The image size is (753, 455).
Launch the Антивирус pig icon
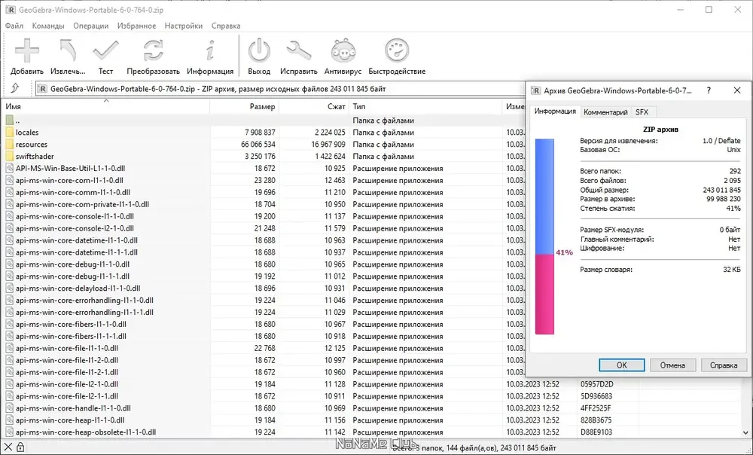coord(343,50)
